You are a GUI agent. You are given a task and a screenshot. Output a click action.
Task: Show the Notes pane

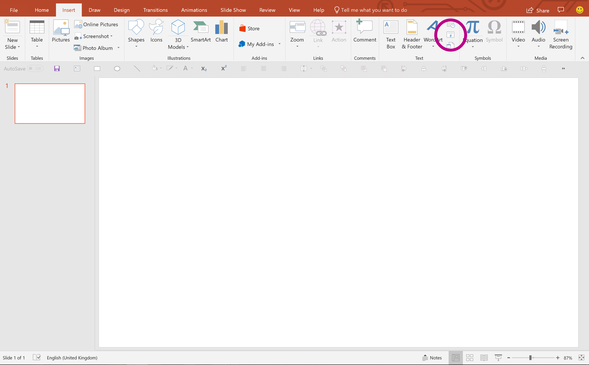click(x=432, y=358)
